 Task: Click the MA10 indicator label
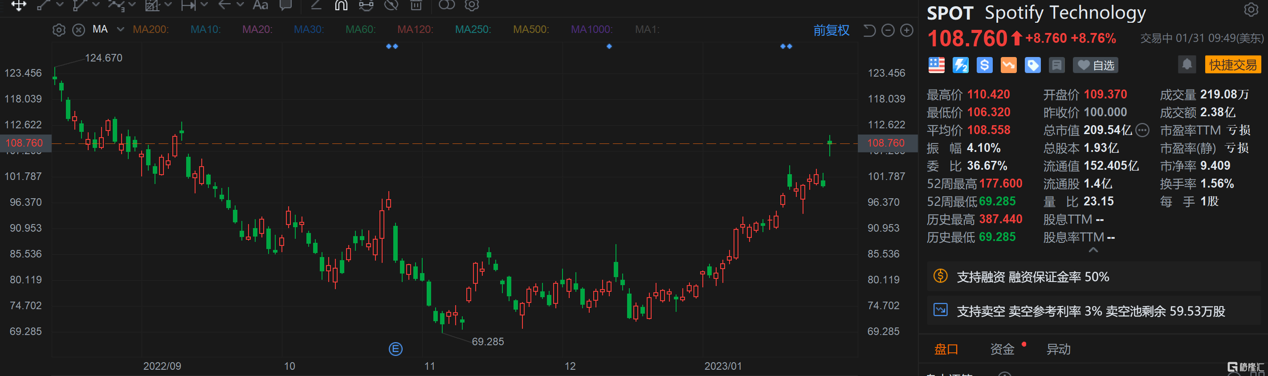206,29
